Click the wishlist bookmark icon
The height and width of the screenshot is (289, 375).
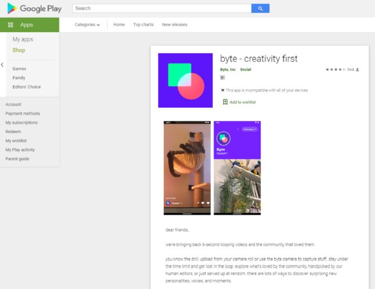[225, 102]
